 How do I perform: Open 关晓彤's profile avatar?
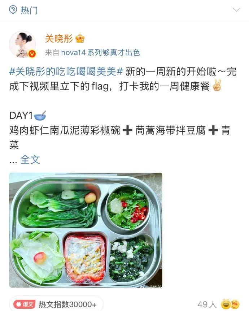coord(23,44)
